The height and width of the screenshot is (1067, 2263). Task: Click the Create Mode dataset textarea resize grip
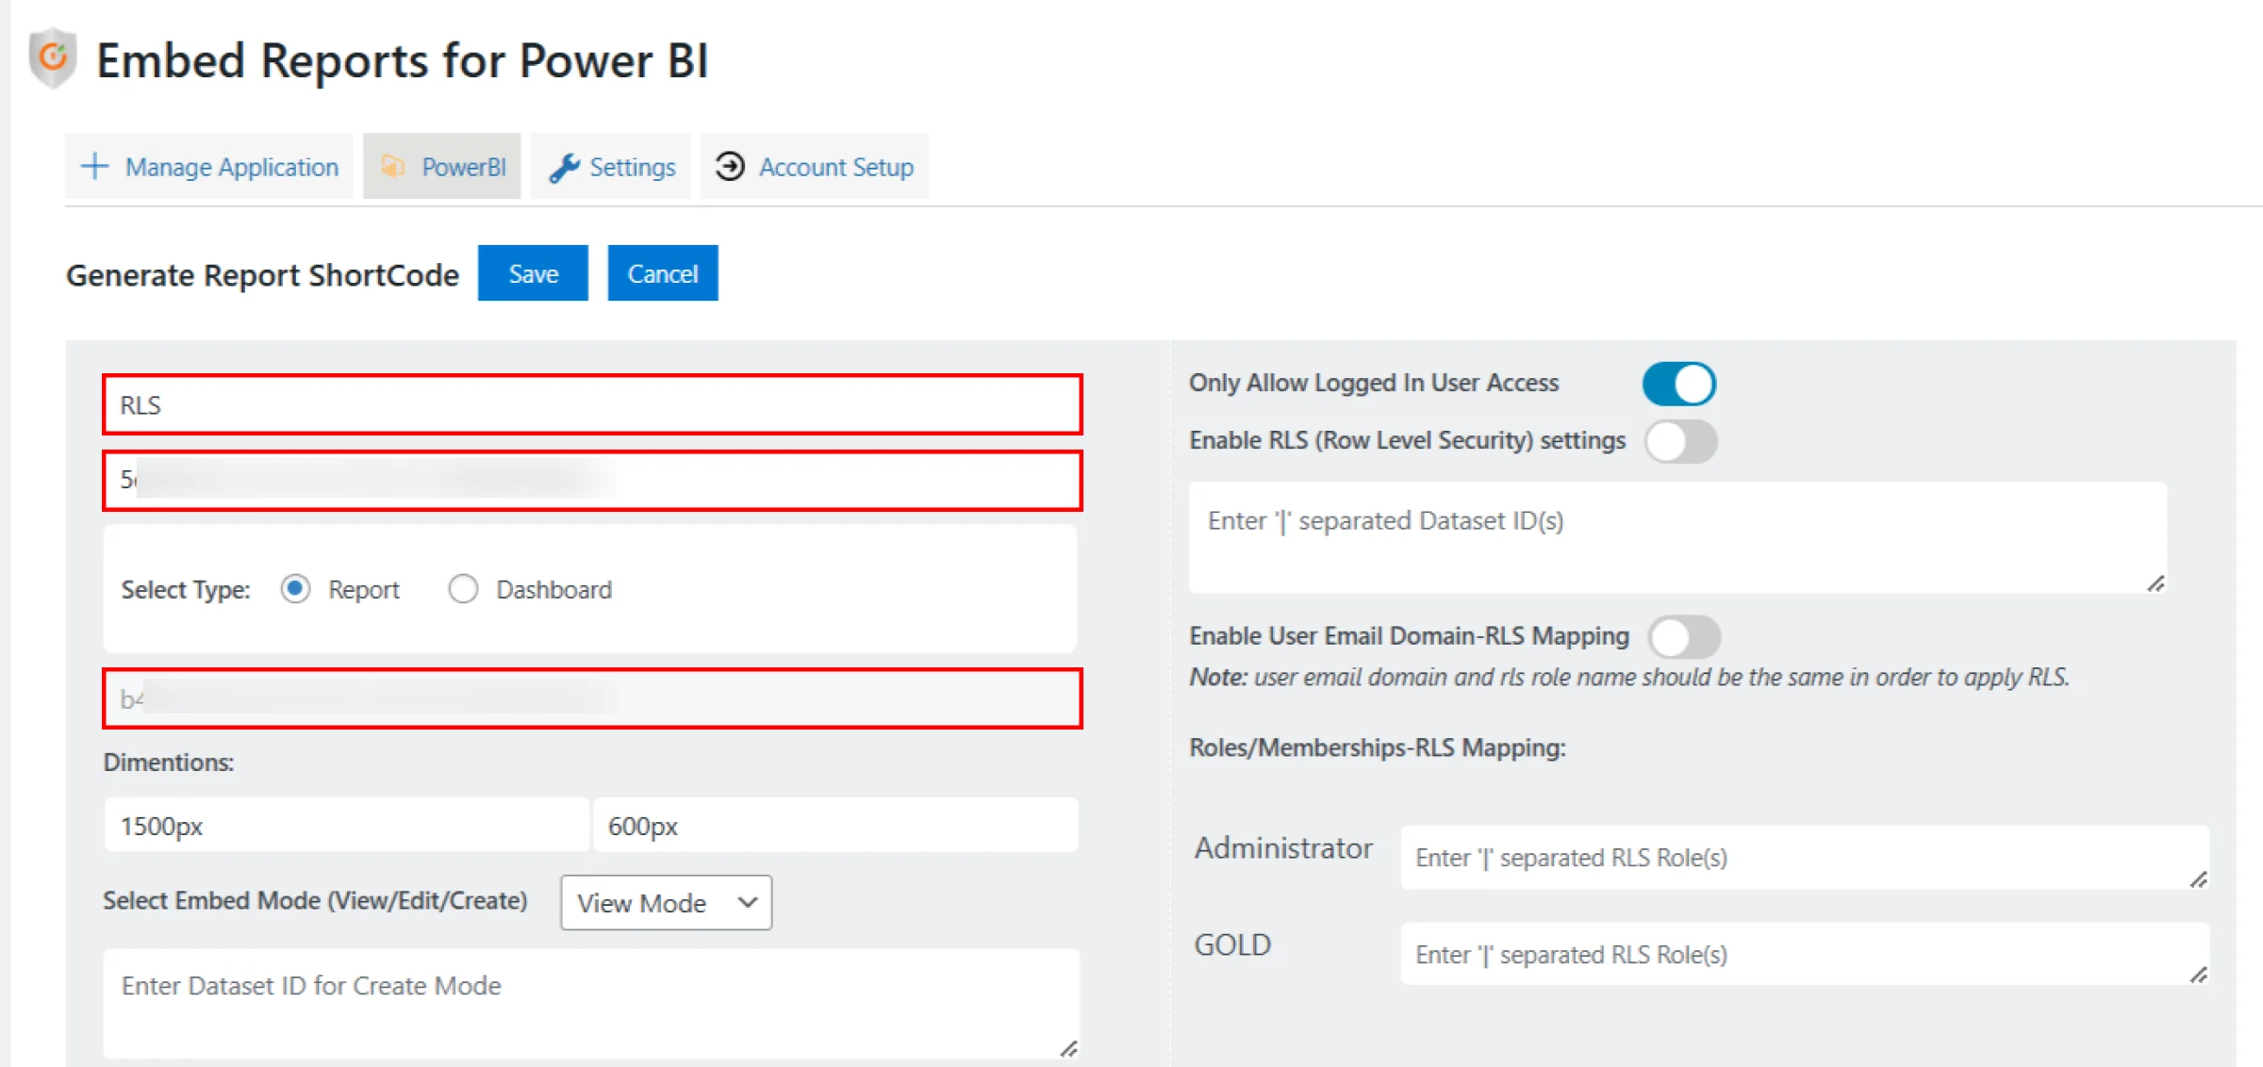click(x=1068, y=1048)
